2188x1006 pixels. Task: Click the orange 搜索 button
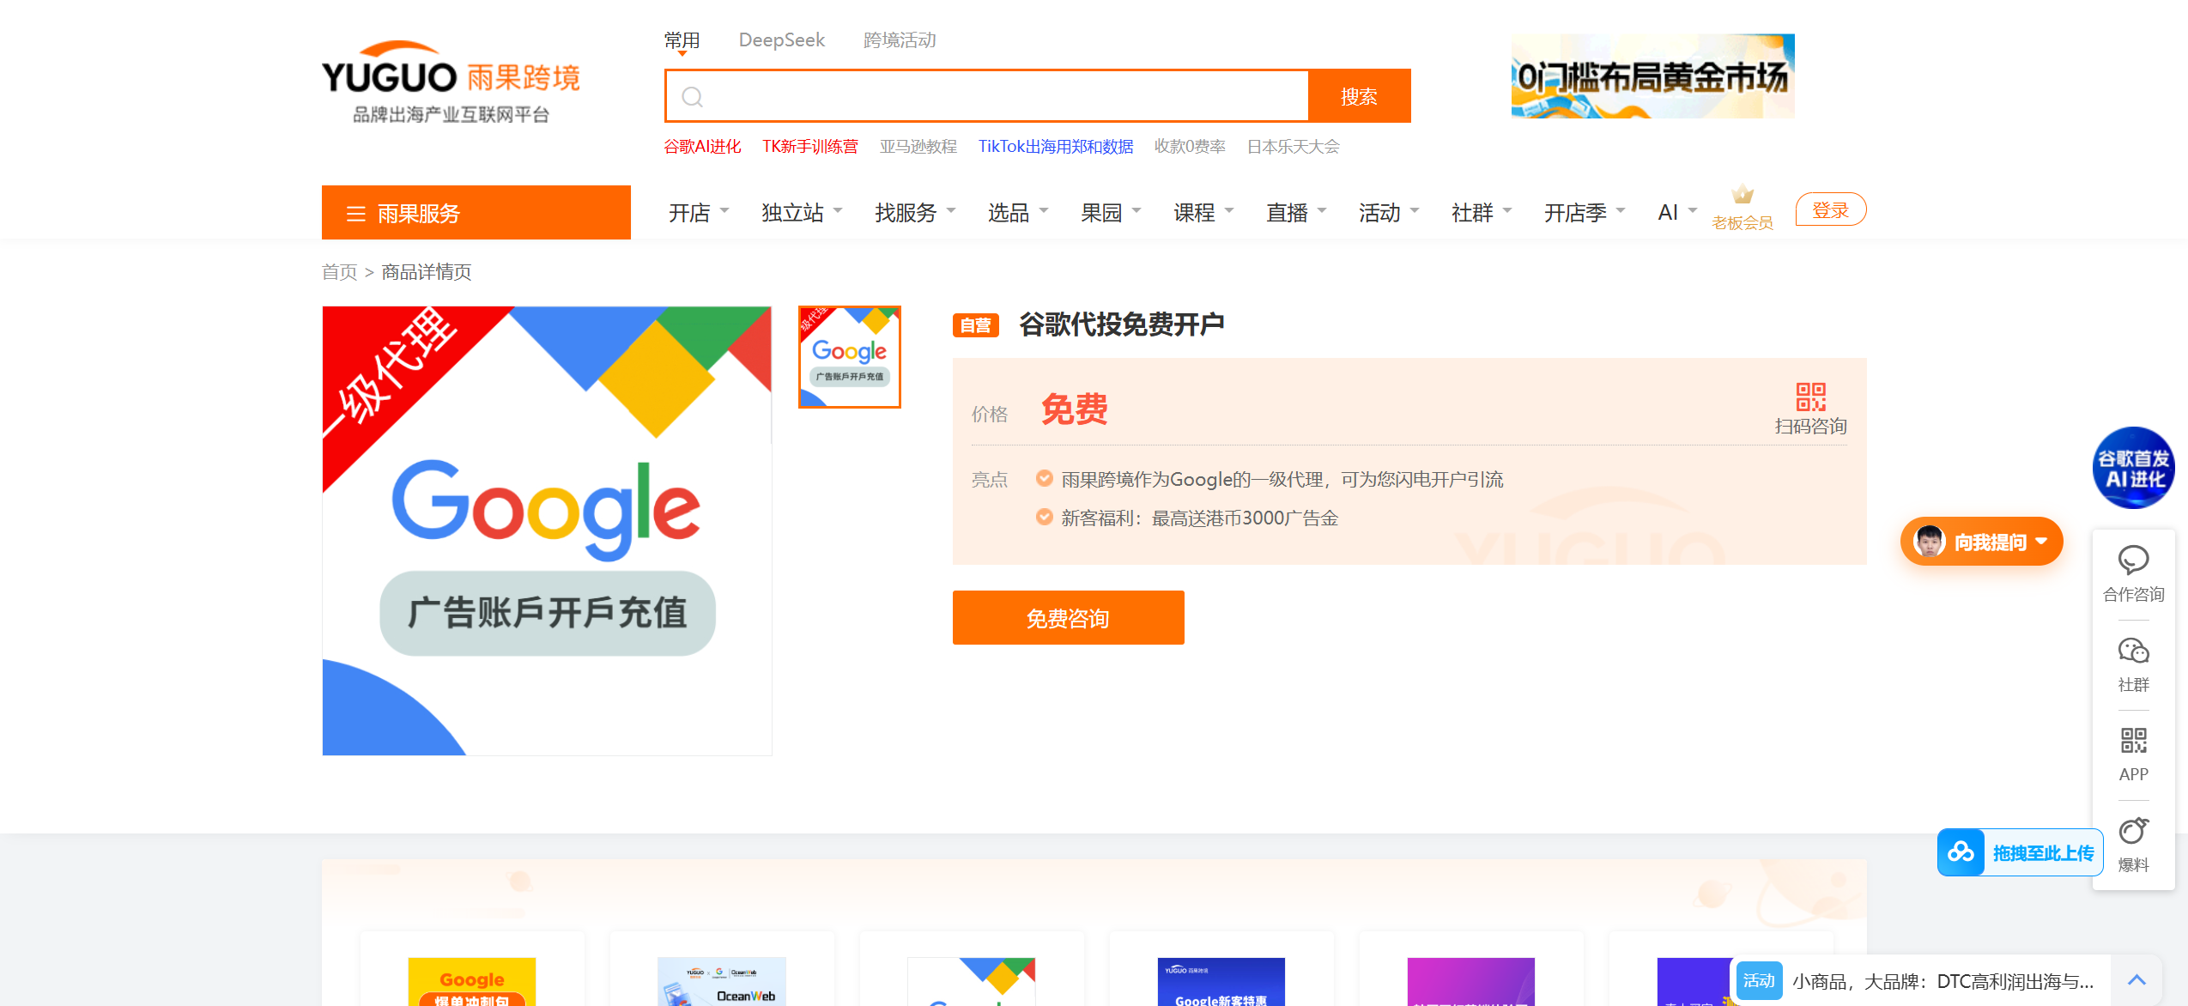(x=1360, y=96)
